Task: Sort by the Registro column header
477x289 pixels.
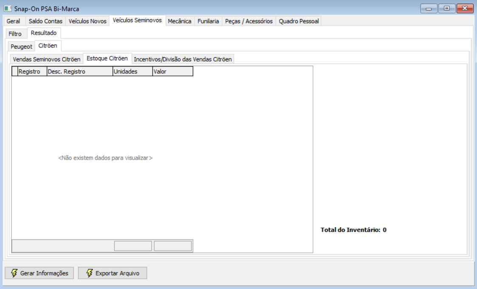Action: (32, 71)
